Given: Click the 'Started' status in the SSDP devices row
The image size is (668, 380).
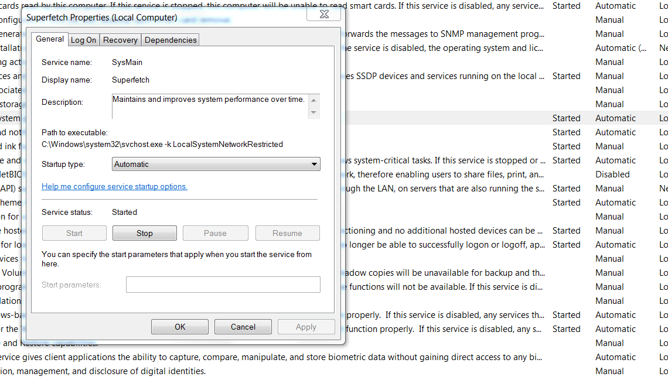Looking at the screenshot, I should 566,76.
